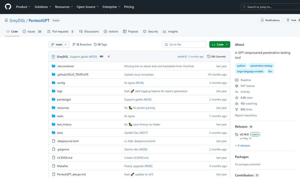This screenshot has height=178, width=300.
Task: Open the GreyDGL owner profile link
Action: [x=17, y=21]
